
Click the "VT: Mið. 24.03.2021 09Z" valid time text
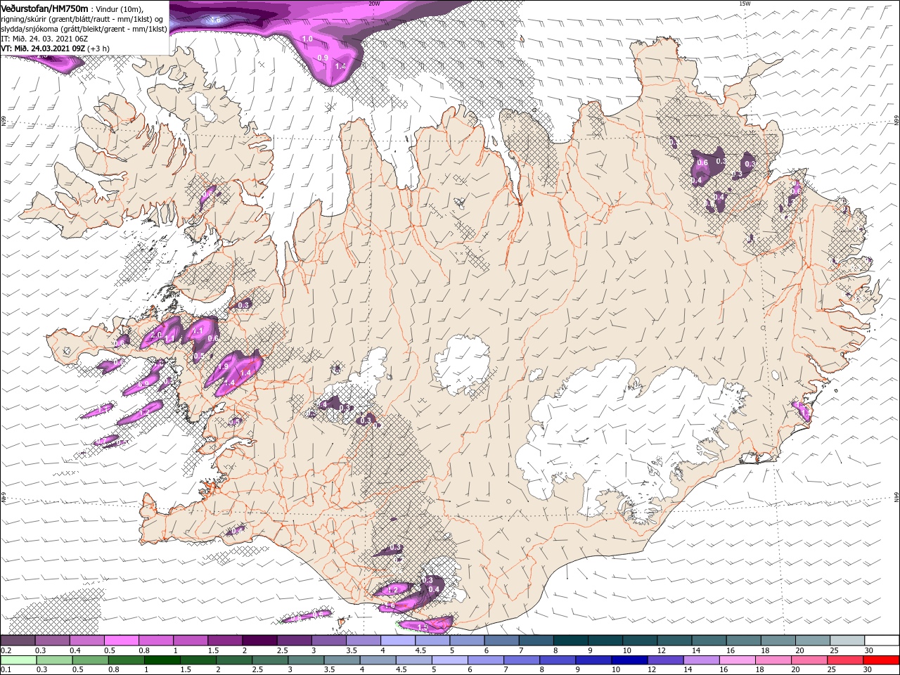point(43,49)
